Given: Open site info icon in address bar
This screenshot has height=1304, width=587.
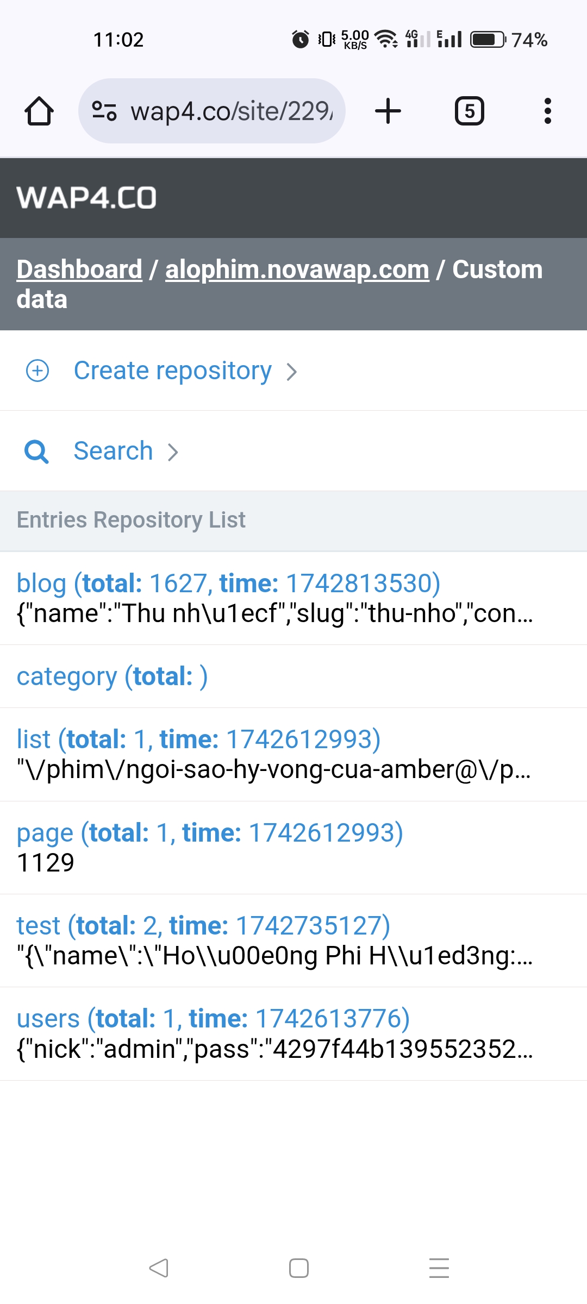Looking at the screenshot, I should coord(104,111).
